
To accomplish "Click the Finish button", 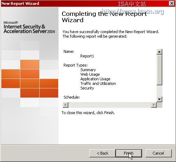I will [129, 153].
